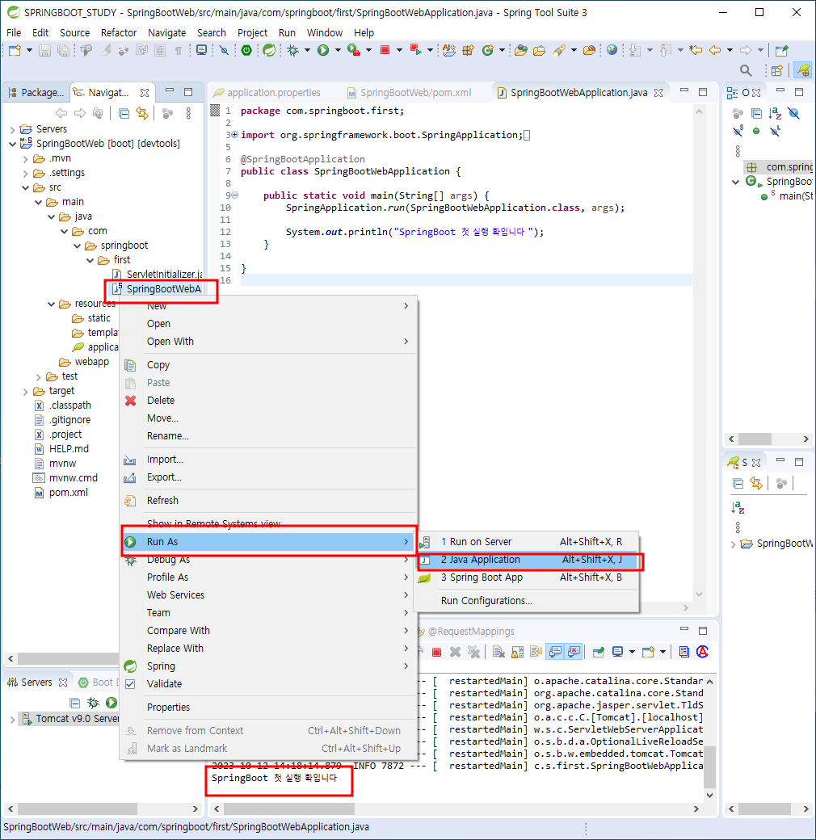
Task: Click Pin Console icon
Action: (599, 652)
